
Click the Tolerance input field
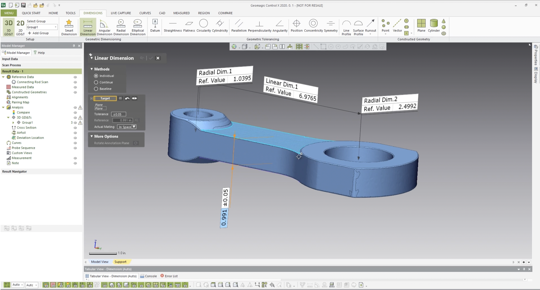click(x=118, y=114)
